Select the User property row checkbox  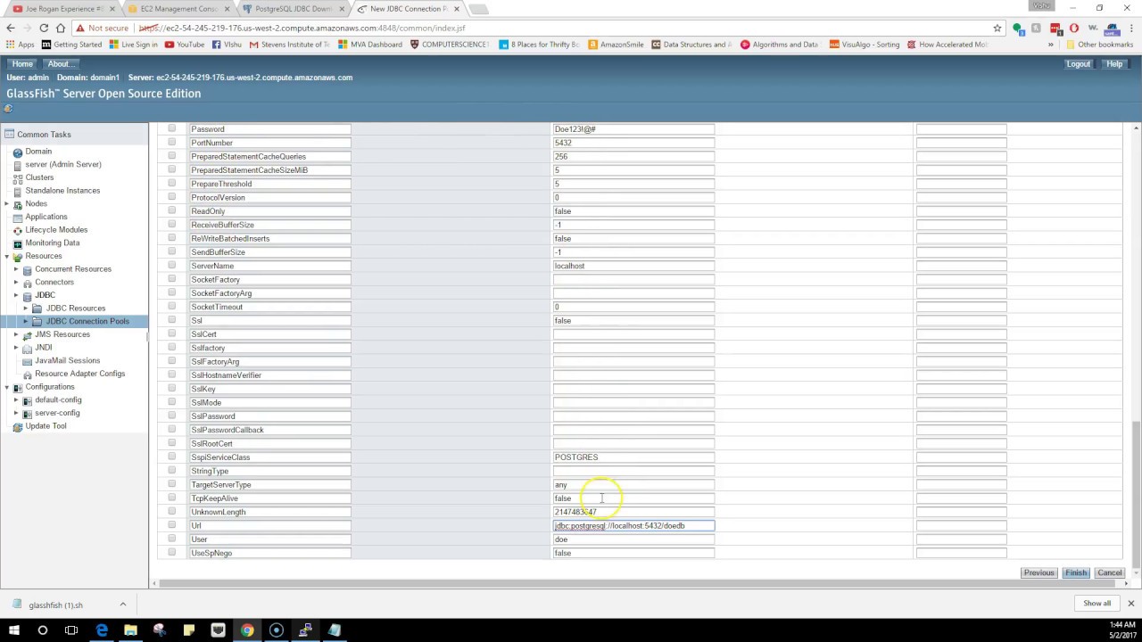point(172,539)
